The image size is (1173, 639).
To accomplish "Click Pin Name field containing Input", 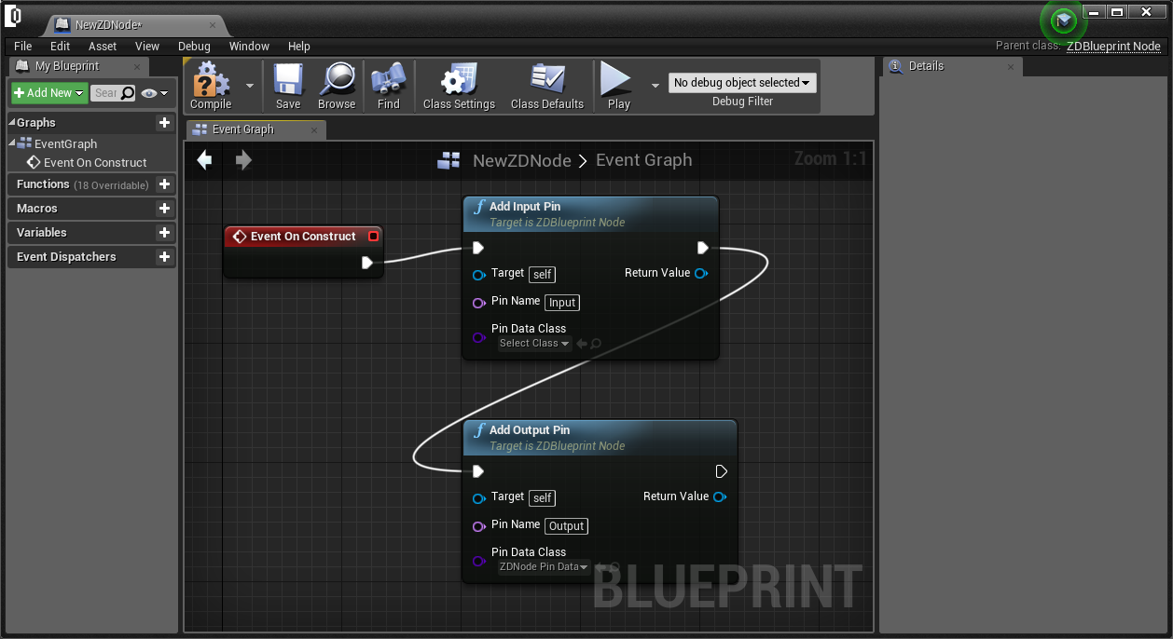I will pyautogui.click(x=562, y=303).
